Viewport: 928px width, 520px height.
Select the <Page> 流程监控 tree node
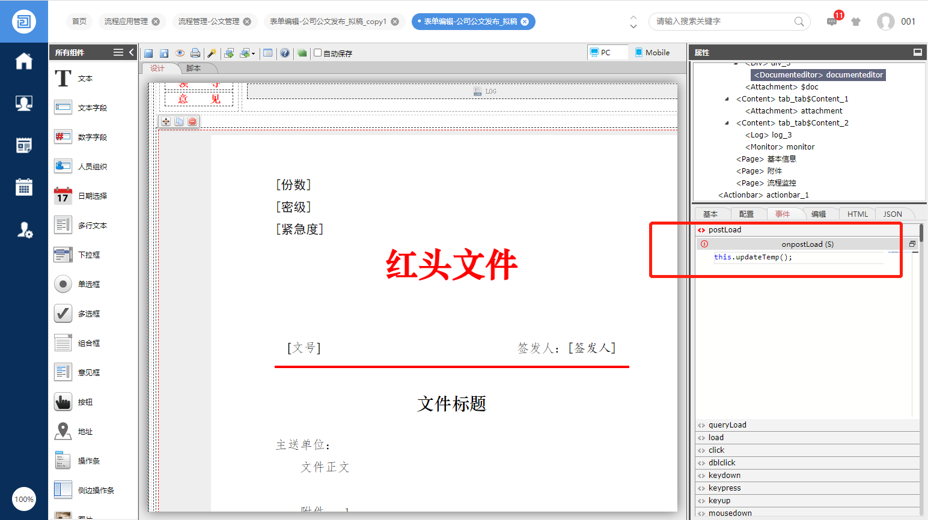click(766, 183)
